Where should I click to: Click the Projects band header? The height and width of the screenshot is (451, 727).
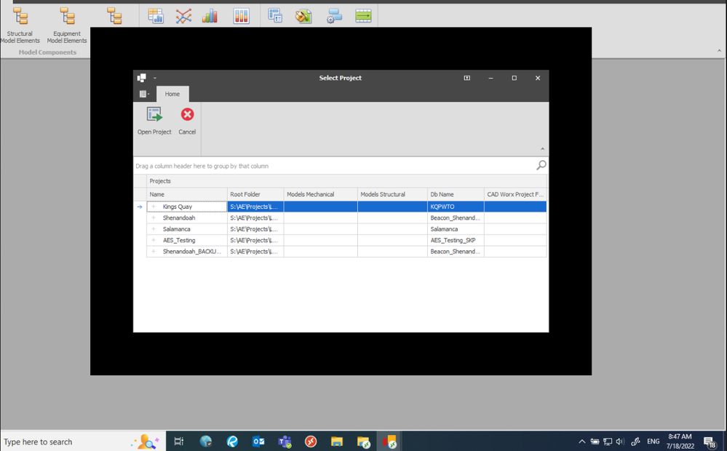coord(347,181)
